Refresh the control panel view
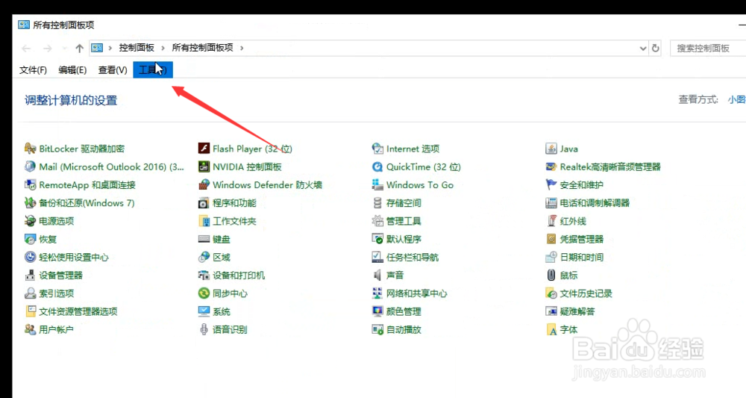746x398 pixels. (656, 48)
